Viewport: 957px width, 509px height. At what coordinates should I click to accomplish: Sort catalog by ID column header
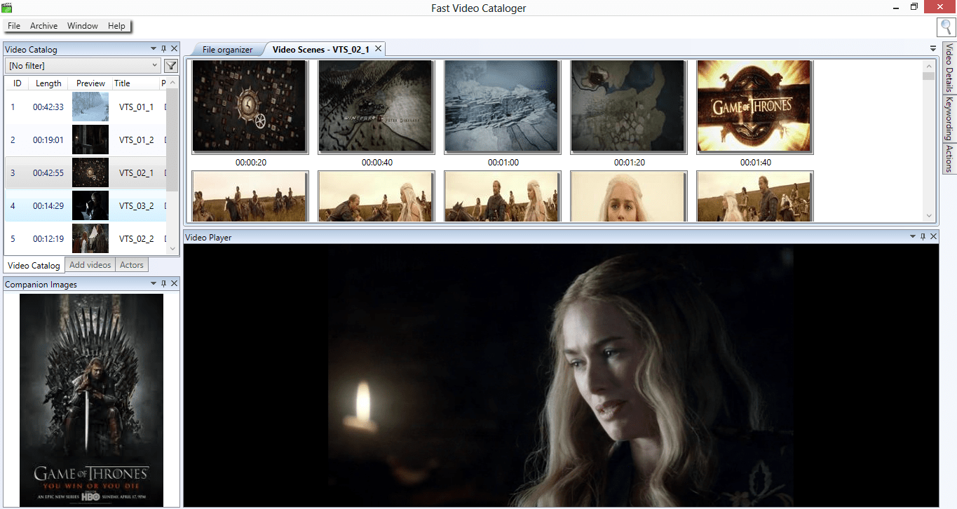click(x=18, y=83)
